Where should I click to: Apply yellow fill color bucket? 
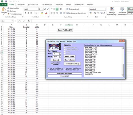coord(42,13)
